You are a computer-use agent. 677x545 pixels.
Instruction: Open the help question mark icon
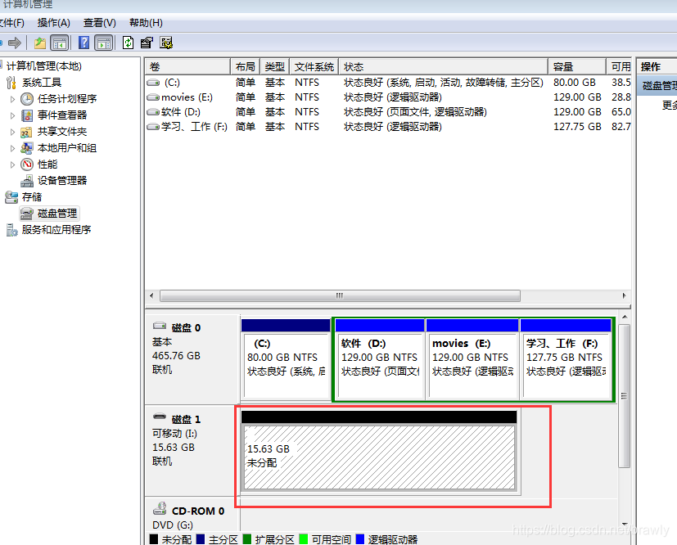83,43
